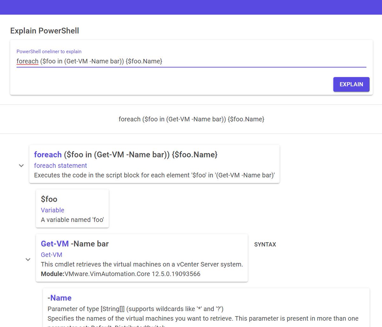Collapse the Get-VM card chevron
382x327 pixels.
click(x=28, y=259)
